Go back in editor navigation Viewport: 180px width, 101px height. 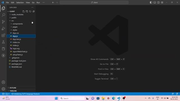click(x=53, y=3)
